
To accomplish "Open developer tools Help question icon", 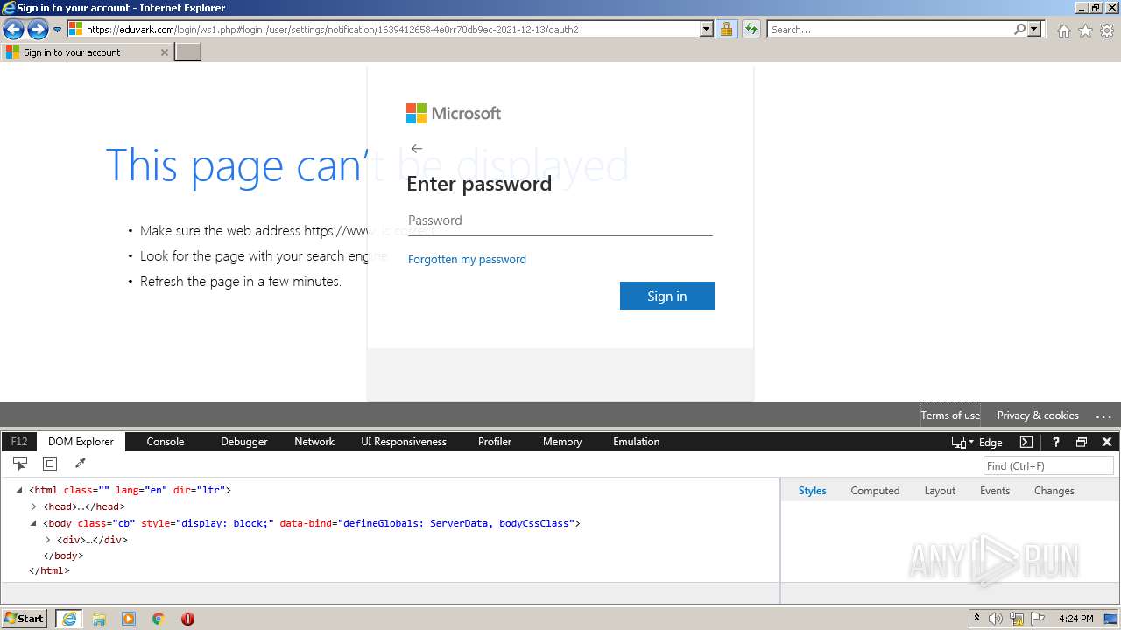I will [x=1056, y=442].
